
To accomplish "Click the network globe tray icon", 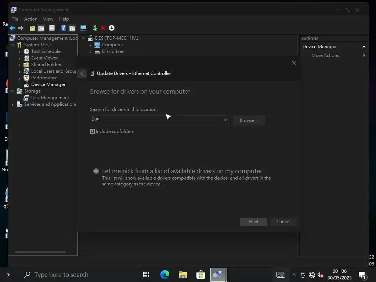I will tap(312, 275).
